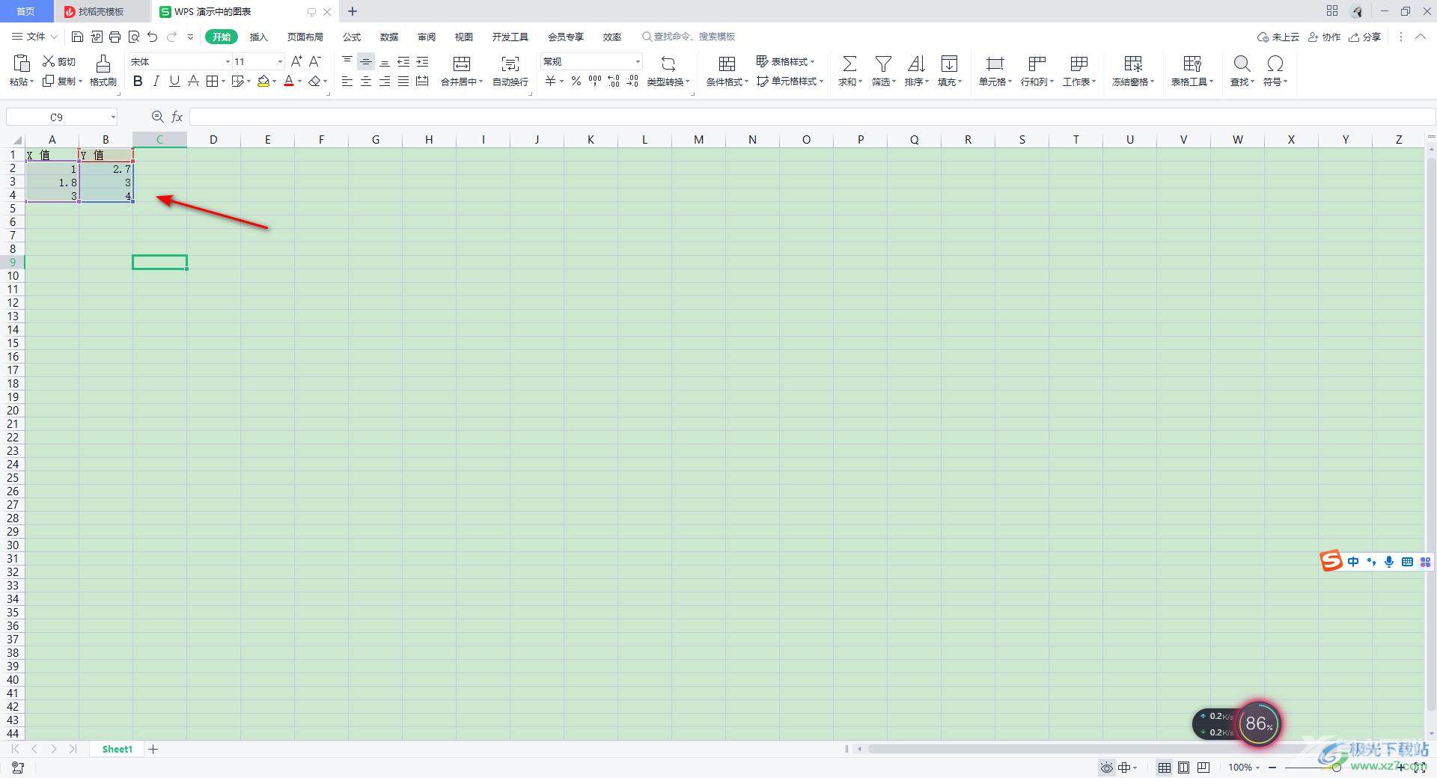Click the Merge and Center icon
The height and width of the screenshot is (778, 1437).
point(462,64)
